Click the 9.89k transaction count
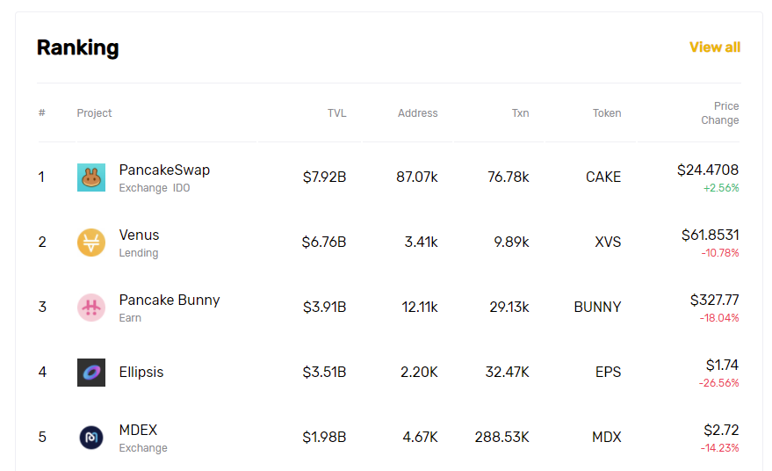The height and width of the screenshot is (471, 772). [x=511, y=243]
